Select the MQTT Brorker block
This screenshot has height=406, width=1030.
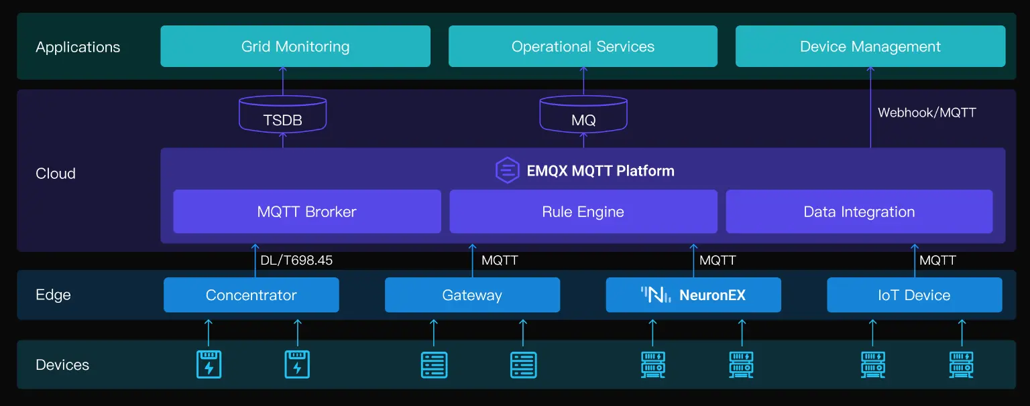point(306,212)
